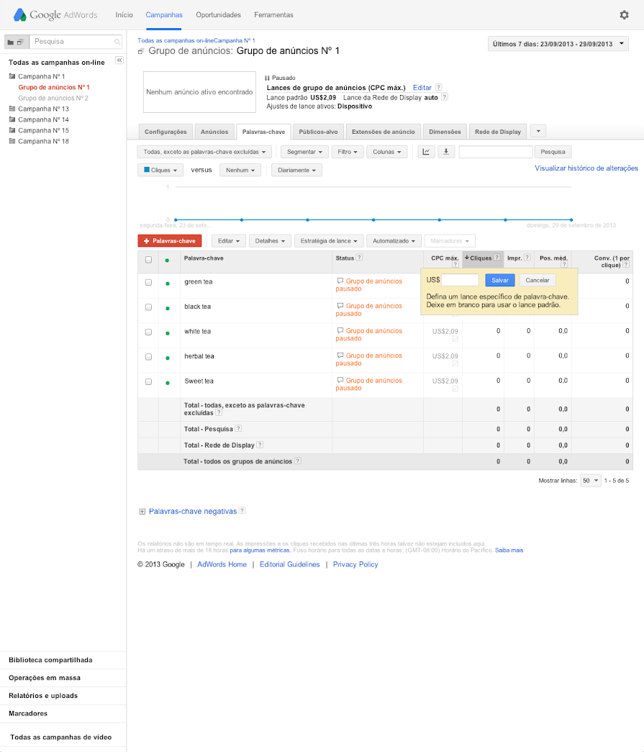The width and height of the screenshot is (644, 752).
Task: Click ad group icon next to page title
Action: tap(141, 51)
